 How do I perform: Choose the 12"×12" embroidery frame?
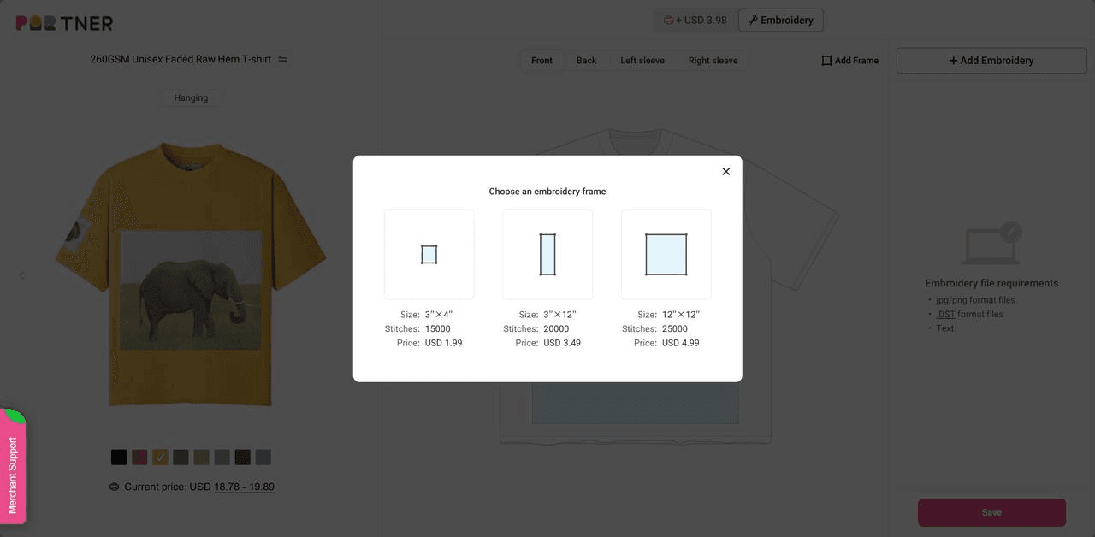[x=666, y=255]
